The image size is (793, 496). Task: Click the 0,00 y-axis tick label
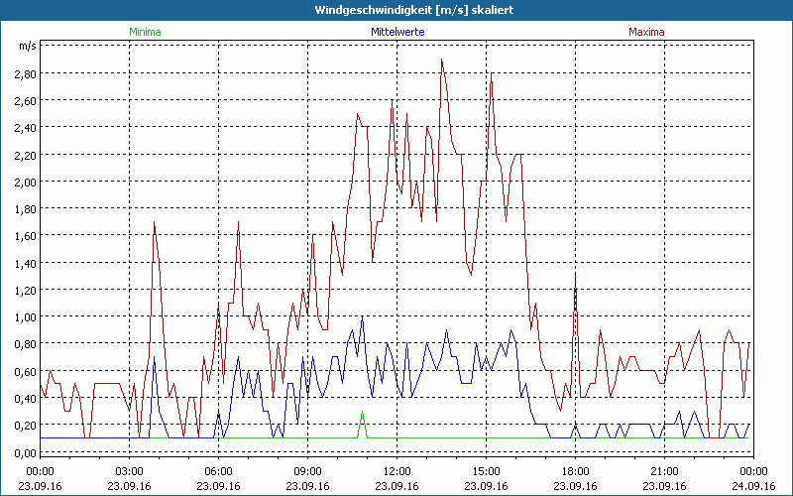[26, 452]
